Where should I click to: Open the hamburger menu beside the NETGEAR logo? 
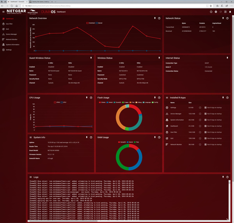pos(3,12)
